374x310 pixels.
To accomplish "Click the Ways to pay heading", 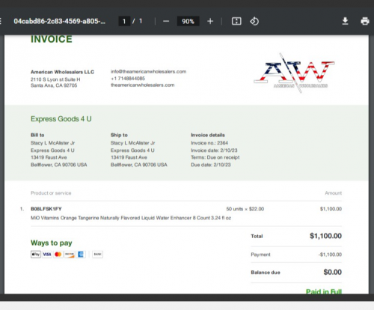I will coord(52,243).
